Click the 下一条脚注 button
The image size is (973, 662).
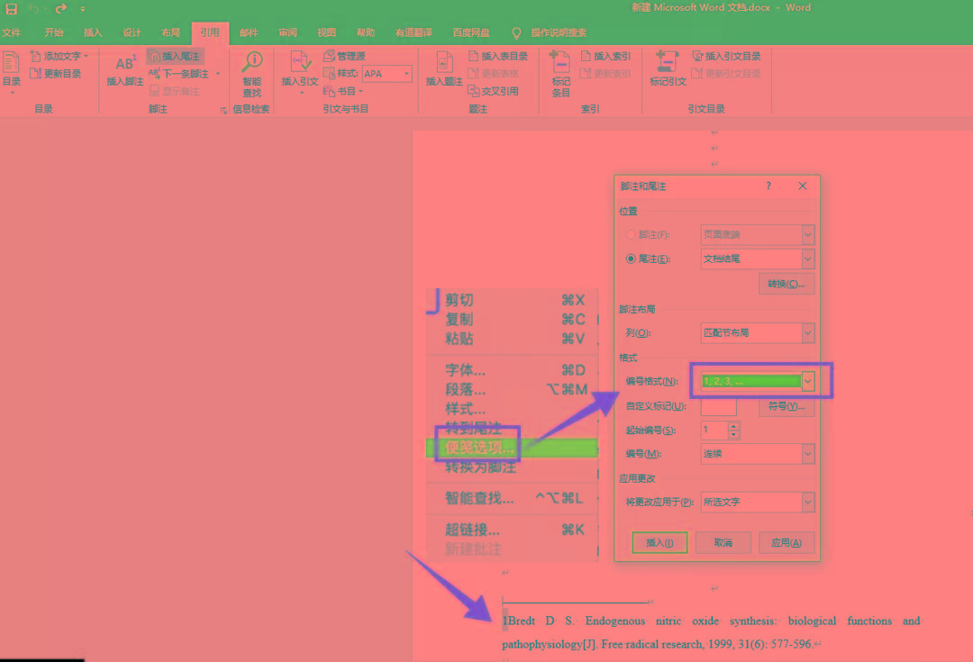[x=178, y=73]
